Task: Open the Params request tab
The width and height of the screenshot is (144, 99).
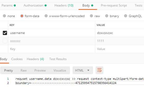Action: point(9,5)
